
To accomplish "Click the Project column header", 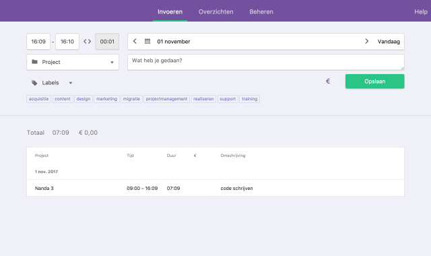I will pyautogui.click(x=42, y=156).
